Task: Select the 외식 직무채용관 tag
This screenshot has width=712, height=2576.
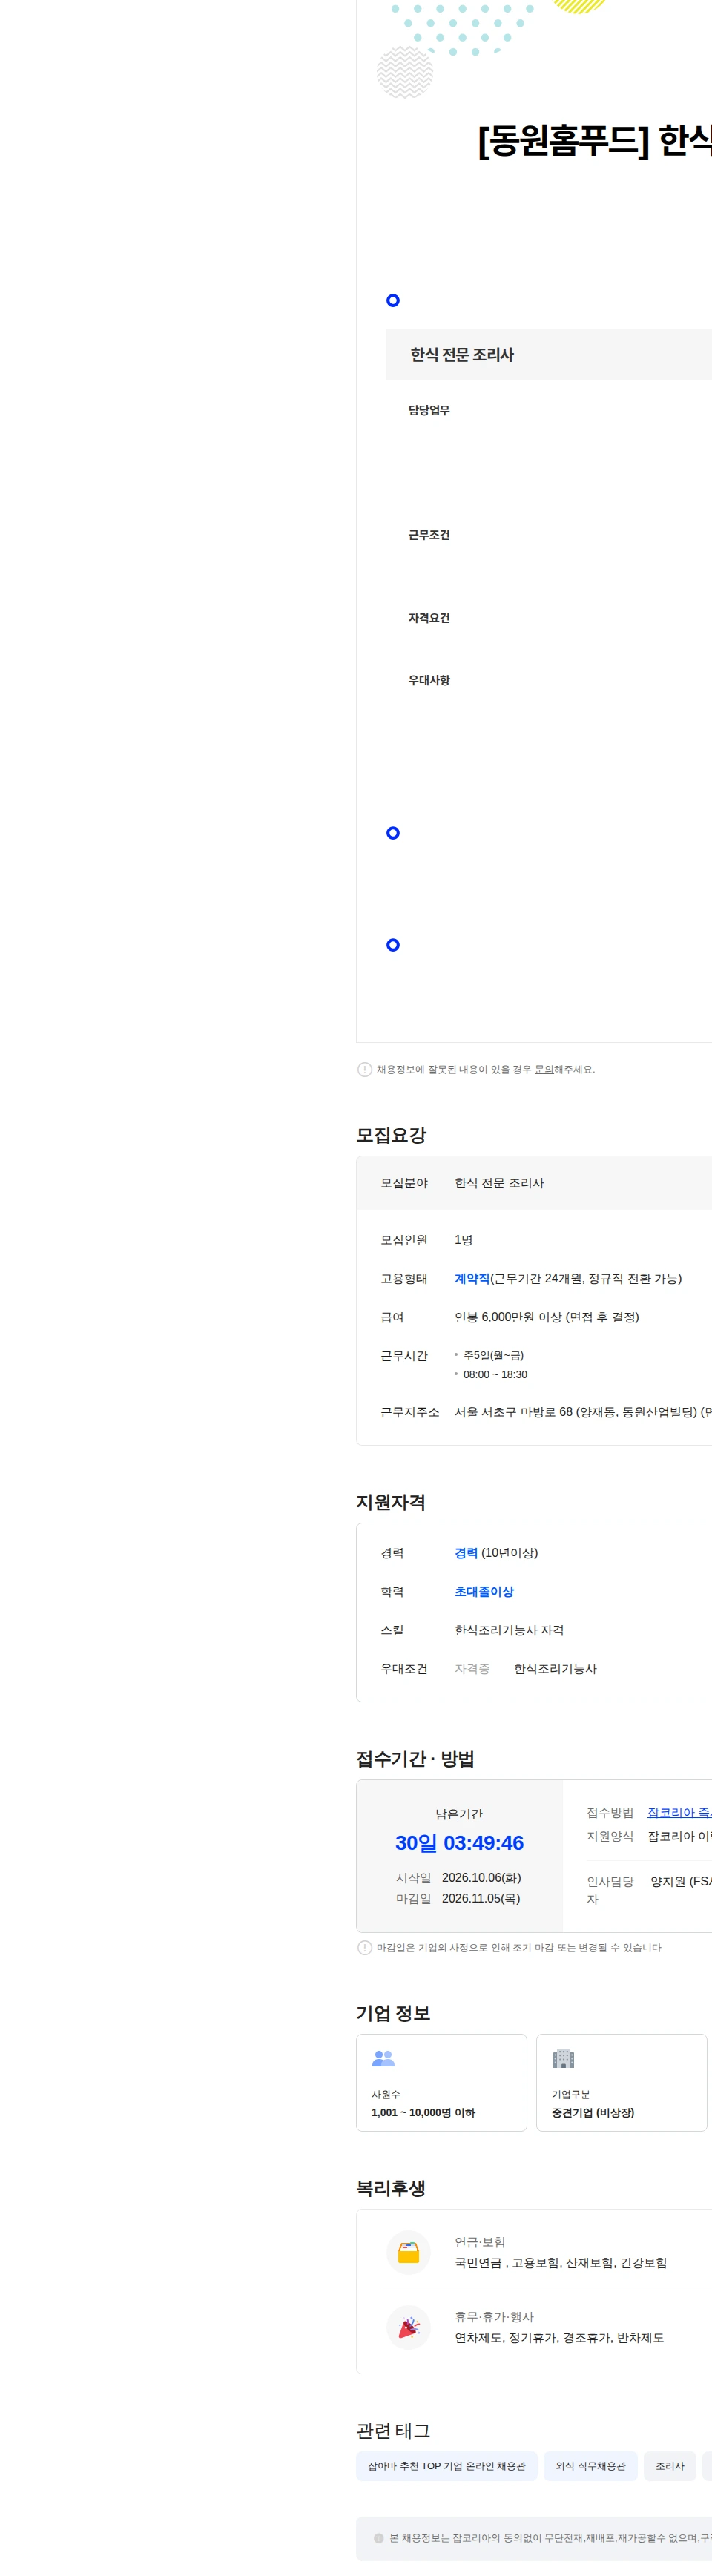Action: click(590, 2466)
